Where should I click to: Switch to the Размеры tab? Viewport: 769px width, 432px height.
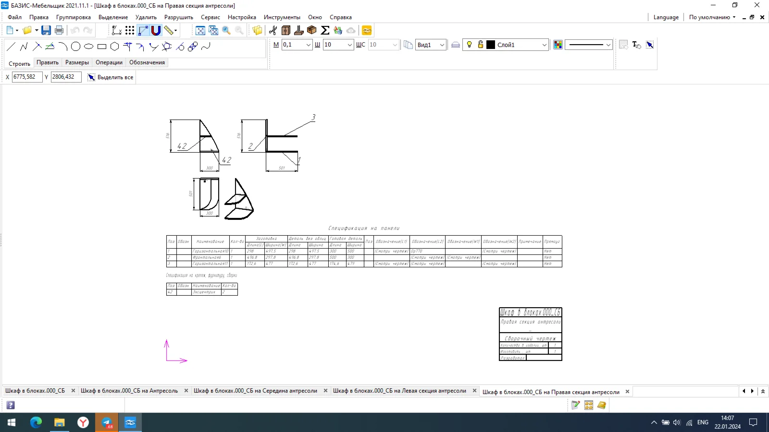[x=77, y=62]
